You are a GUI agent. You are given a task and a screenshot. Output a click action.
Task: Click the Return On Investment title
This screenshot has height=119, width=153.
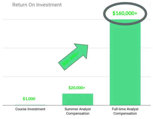coord(37,5)
